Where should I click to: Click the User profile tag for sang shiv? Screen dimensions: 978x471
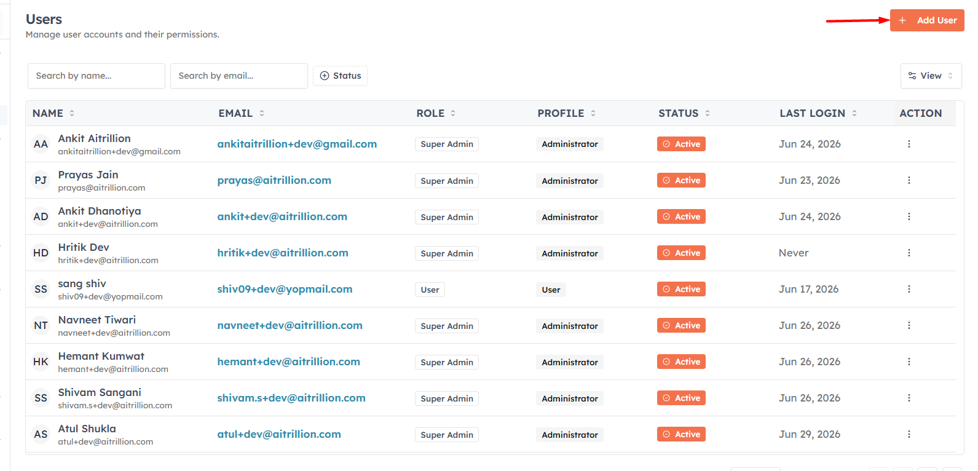pos(551,290)
